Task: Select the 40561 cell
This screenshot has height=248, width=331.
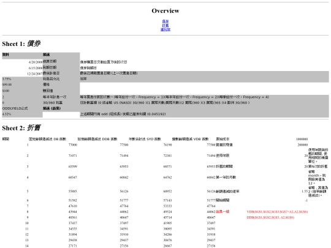Action: click(72, 217)
